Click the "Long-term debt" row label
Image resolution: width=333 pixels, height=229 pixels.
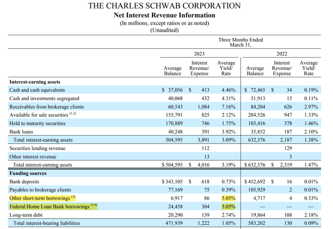pyautogui.click(x=26, y=215)
